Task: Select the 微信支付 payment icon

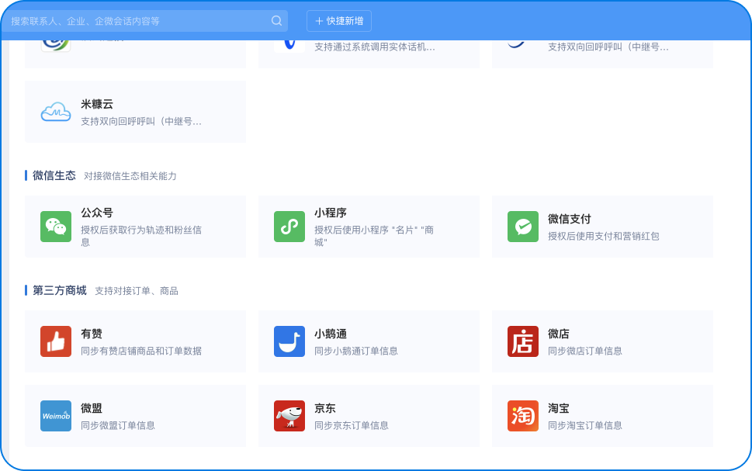Action: point(523,227)
